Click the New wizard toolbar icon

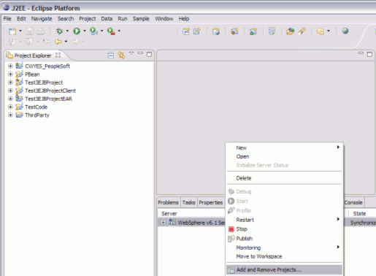pos(12,31)
